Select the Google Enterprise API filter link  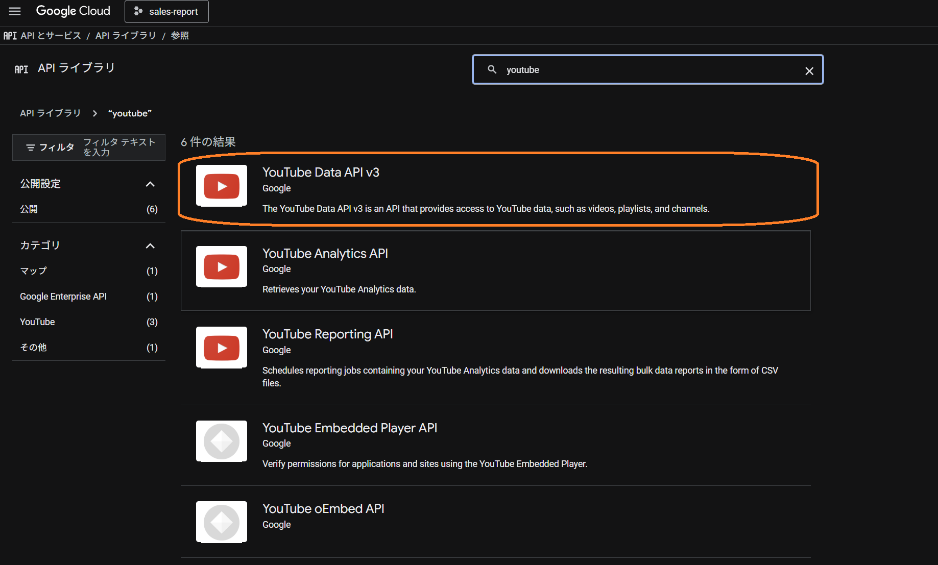click(63, 296)
